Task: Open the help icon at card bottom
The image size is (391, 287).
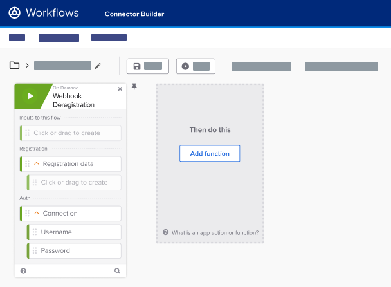Action: click(23, 271)
